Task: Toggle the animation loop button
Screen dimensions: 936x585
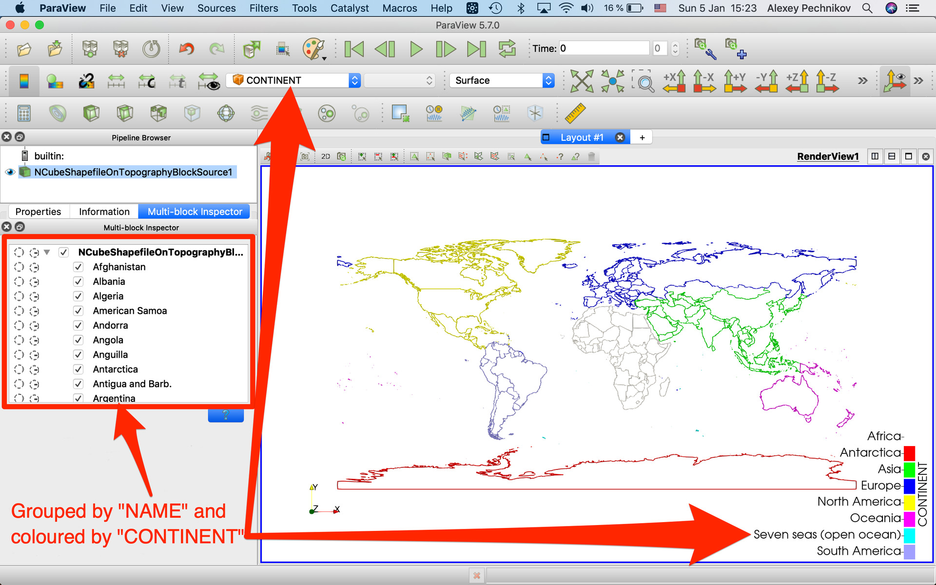Action: pos(507,49)
